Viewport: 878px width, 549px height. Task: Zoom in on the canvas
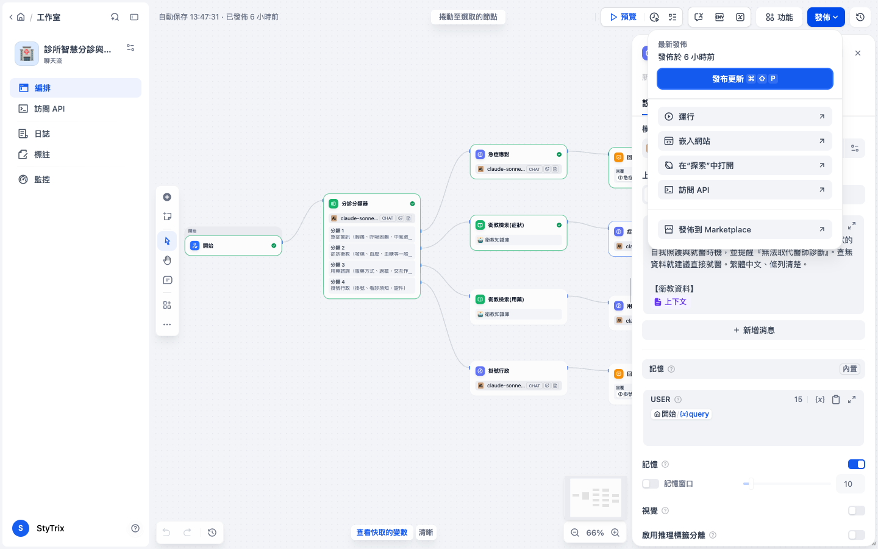tap(615, 533)
